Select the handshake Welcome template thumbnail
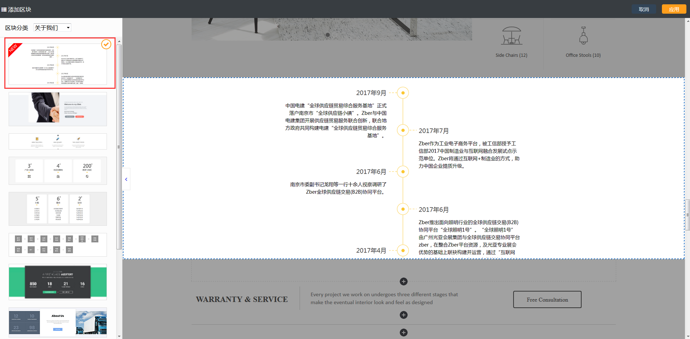 (x=58, y=109)
